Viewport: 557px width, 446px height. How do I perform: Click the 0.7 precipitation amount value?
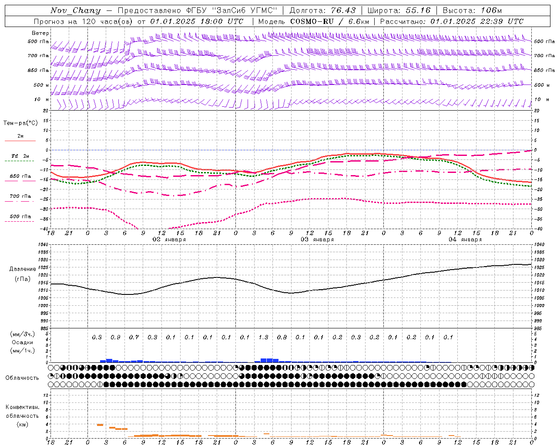click(134, 337)
